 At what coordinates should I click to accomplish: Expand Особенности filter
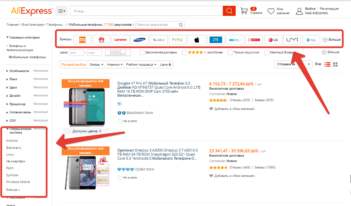click(18, 71)
